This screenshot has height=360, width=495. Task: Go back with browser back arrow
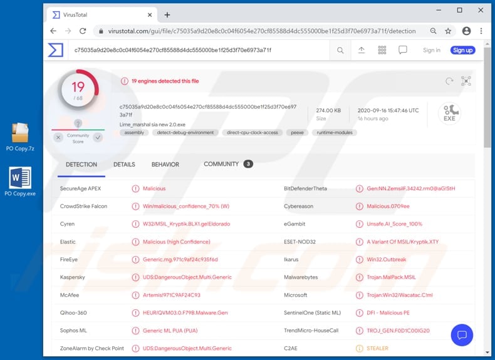53,31
